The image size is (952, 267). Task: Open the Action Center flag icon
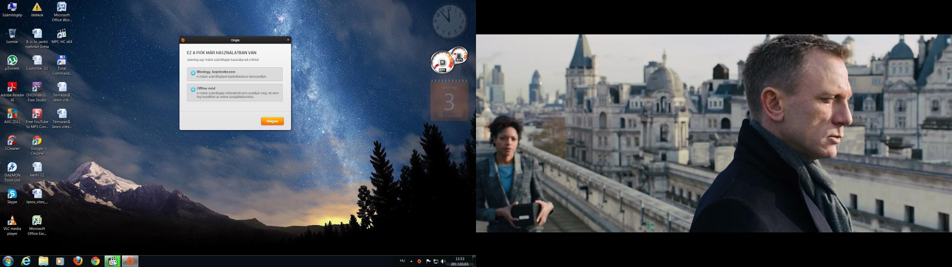coord(428,261)
